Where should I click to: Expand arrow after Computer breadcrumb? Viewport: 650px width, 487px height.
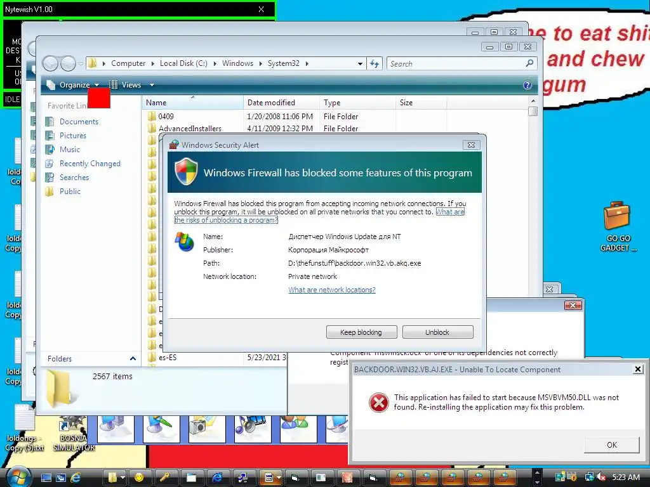pos(152,63)
